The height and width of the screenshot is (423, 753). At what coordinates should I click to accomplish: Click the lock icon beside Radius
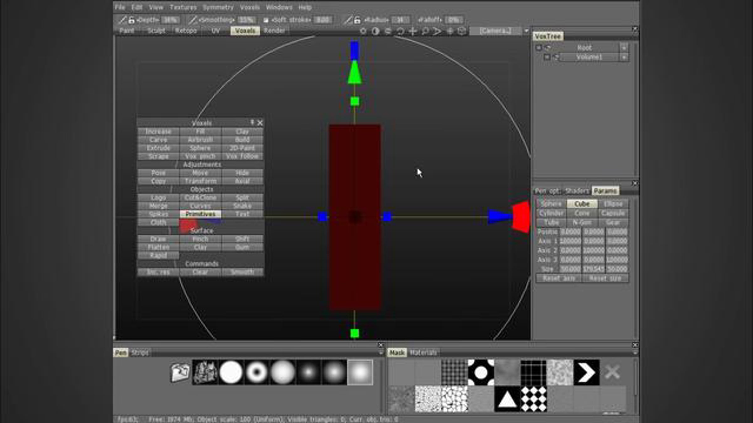(357, 20)
